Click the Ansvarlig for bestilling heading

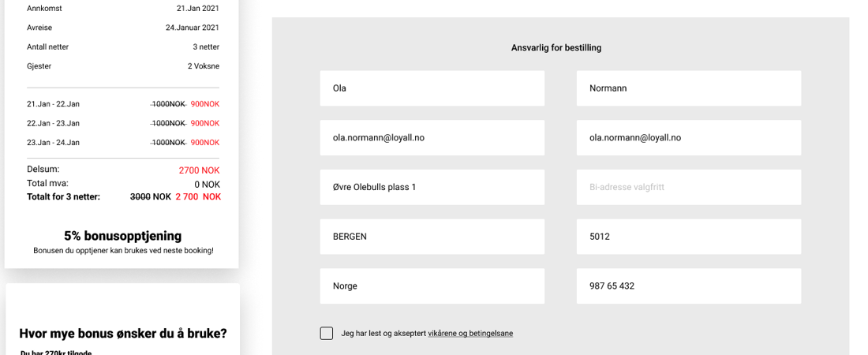coord(556,48)
